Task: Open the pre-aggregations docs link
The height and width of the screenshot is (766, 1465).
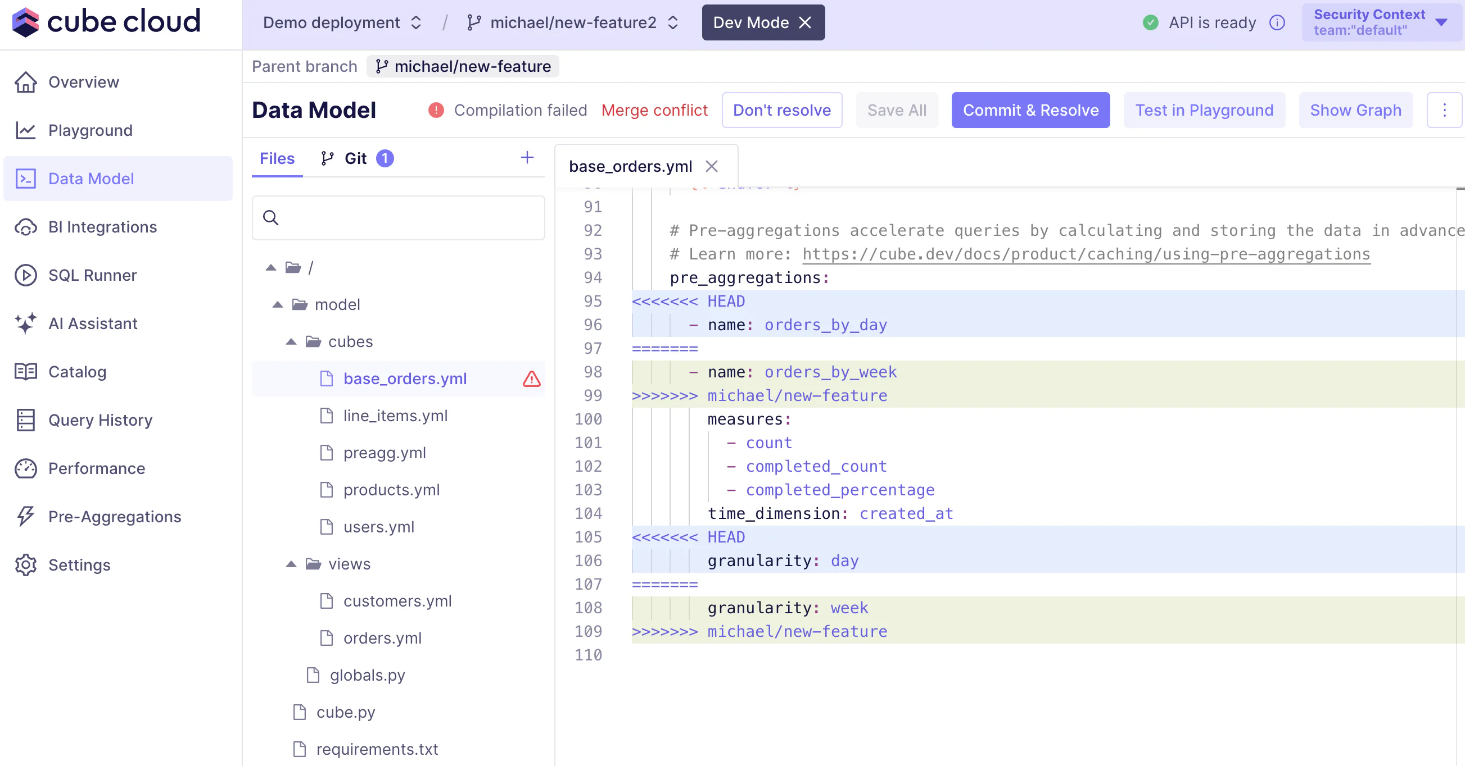Action: pos(1086,254)
